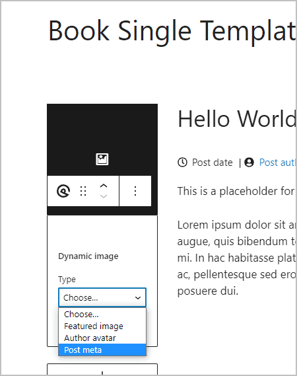Screen dimensions: 297x376
Task: Click the Dynamic image panel label
Action: click(88, 256)
